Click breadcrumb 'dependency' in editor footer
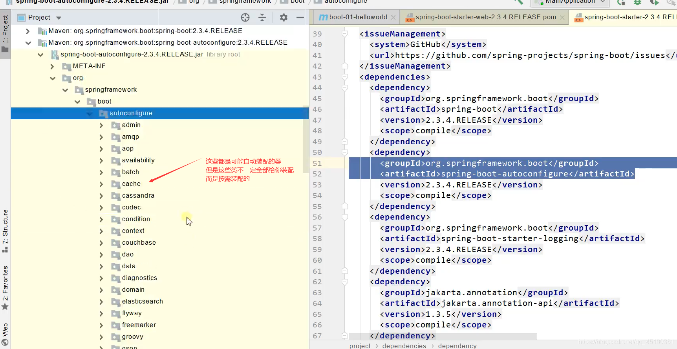Image resolution: width=677 pixels, height=349 pixels. coord(457,345)
